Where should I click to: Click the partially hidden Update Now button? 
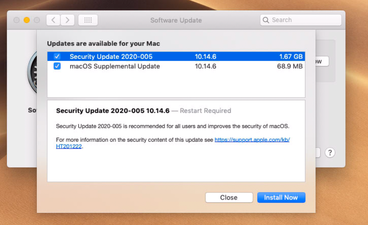[x=322, y=62]
